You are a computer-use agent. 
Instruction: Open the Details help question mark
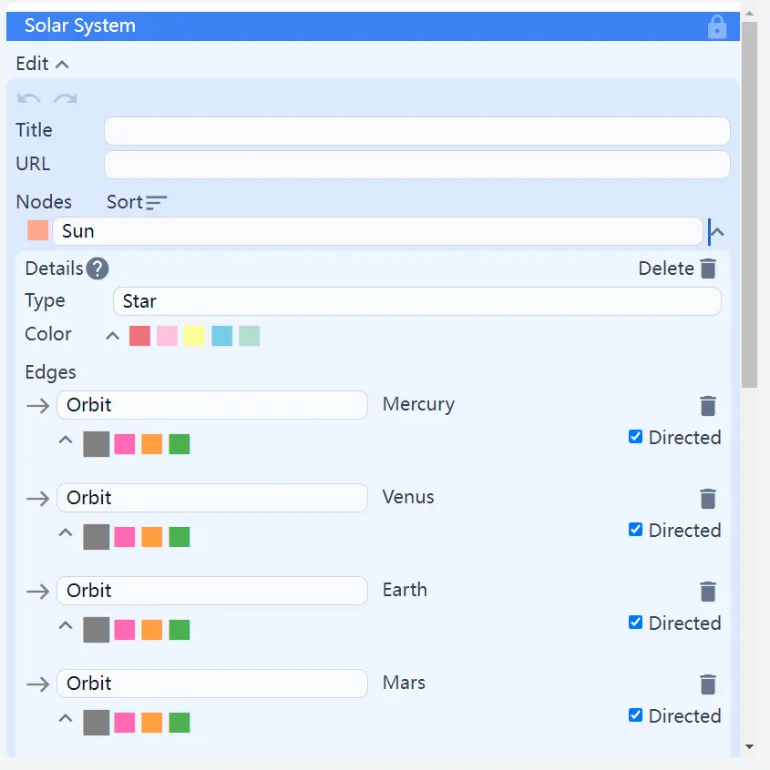click(98, 268)
